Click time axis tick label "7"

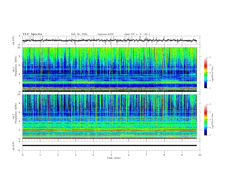point(147,155)
